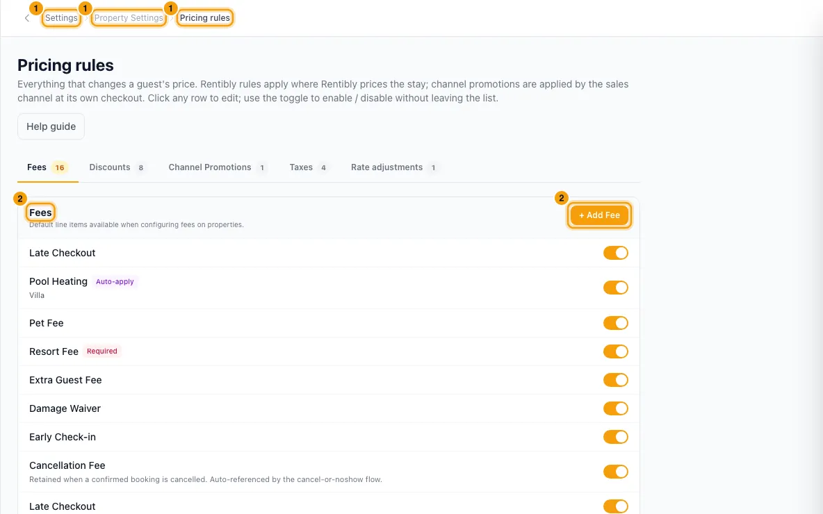Viewport: 823px width, 514px height.
Task: Toggle the Late Checkout fee below Cancellation Fee
Action: (x=616, y=506)
